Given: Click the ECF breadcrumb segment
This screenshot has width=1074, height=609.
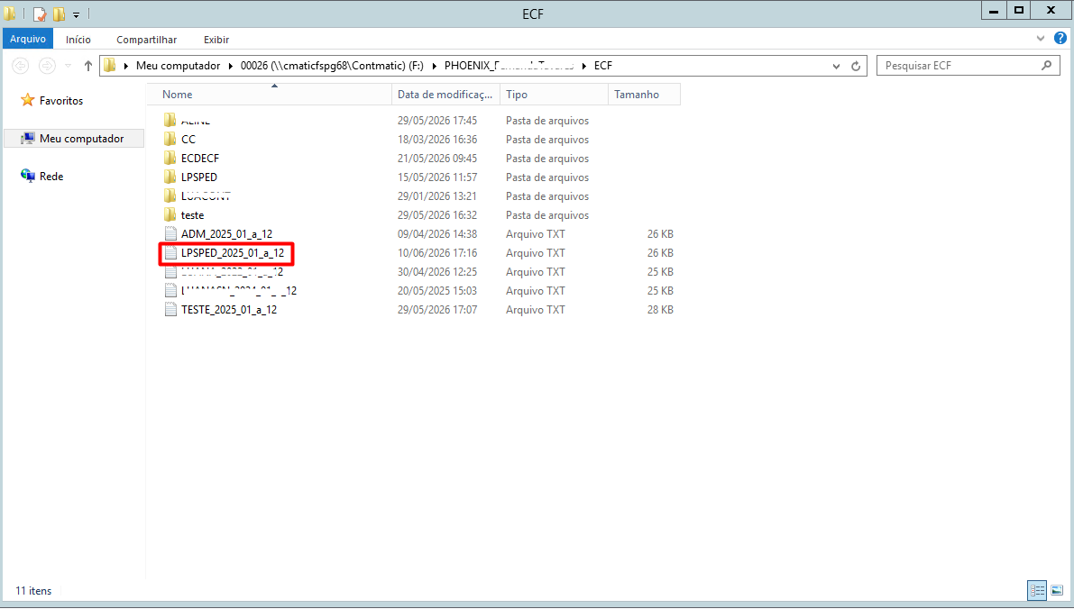Looking at the screenshot, I should click(602, 66).
